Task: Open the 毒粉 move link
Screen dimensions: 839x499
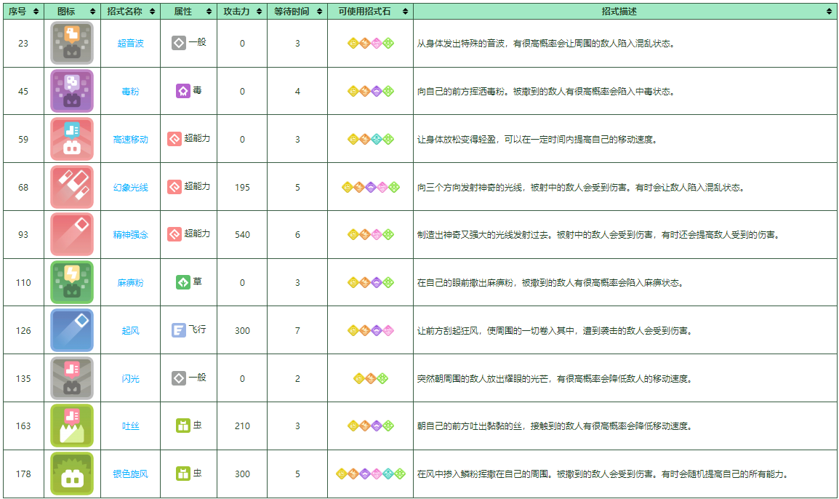Action: click(x=131, y=92)
